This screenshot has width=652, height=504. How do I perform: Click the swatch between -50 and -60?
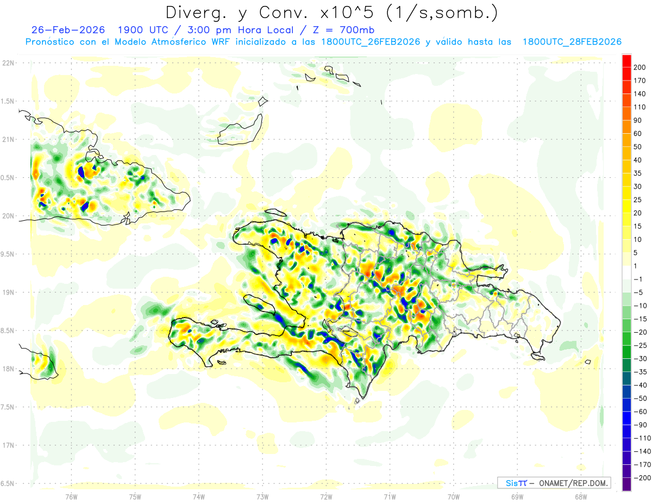[627, 405]
